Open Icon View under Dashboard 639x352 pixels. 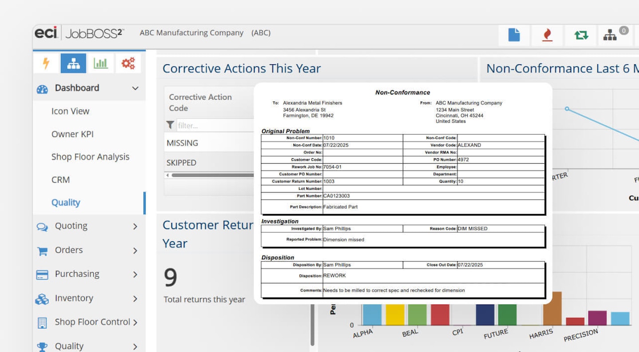(70, 111)
